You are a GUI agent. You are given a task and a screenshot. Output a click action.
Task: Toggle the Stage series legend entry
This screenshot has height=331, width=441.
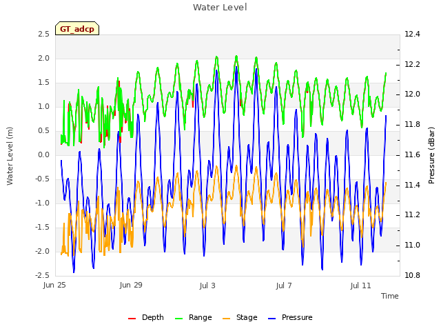click(240, 317)
